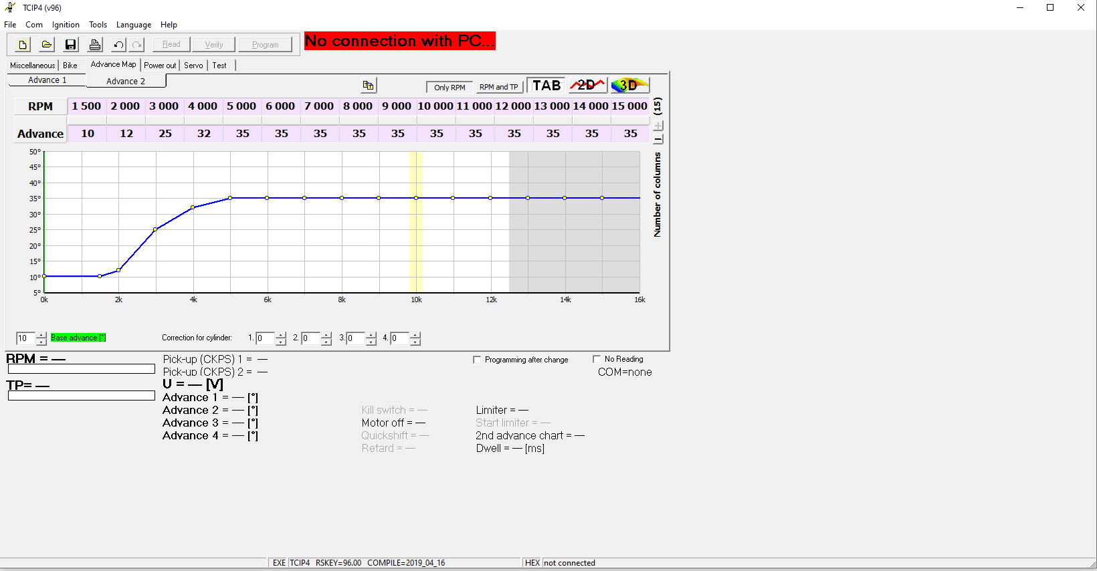Click the 'not connected' status bar text
This screenshot has height=571, width=1097.
tap(569, 563)
